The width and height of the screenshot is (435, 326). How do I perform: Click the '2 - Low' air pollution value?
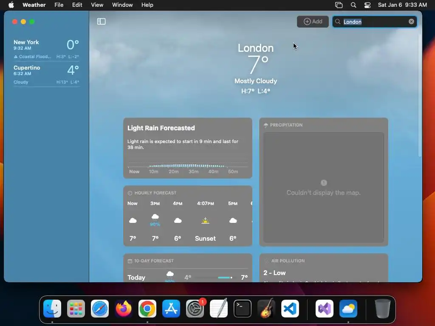click(x=274, y=273)
